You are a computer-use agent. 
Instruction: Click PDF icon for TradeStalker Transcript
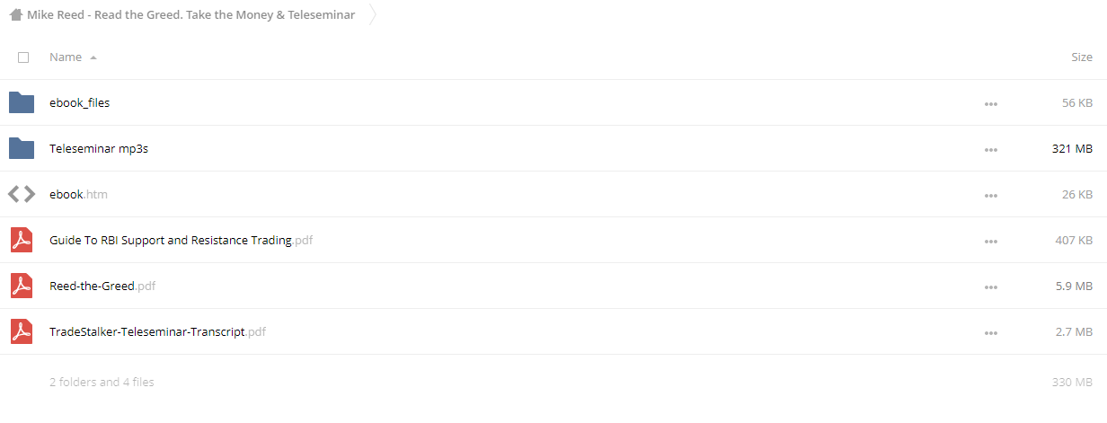[x=22, y=331]
